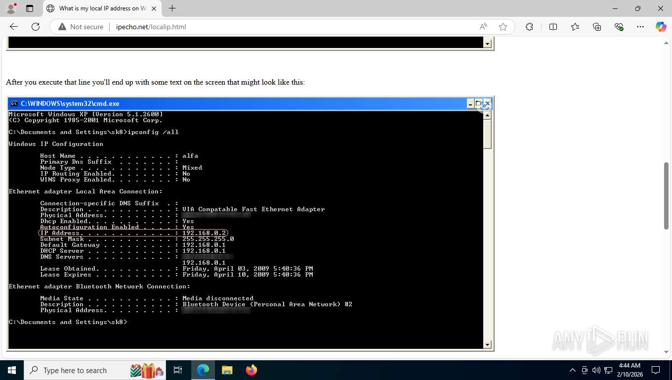This screenshot has width=672, height=380.
Task: Toggle split screen view
Action: [x=553, y=27]
